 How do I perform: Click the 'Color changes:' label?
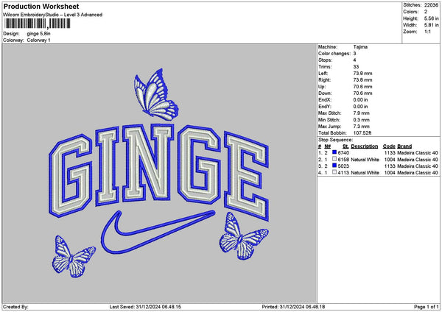334,54
